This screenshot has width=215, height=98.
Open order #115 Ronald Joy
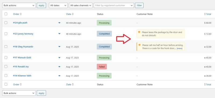click(21, 67)
